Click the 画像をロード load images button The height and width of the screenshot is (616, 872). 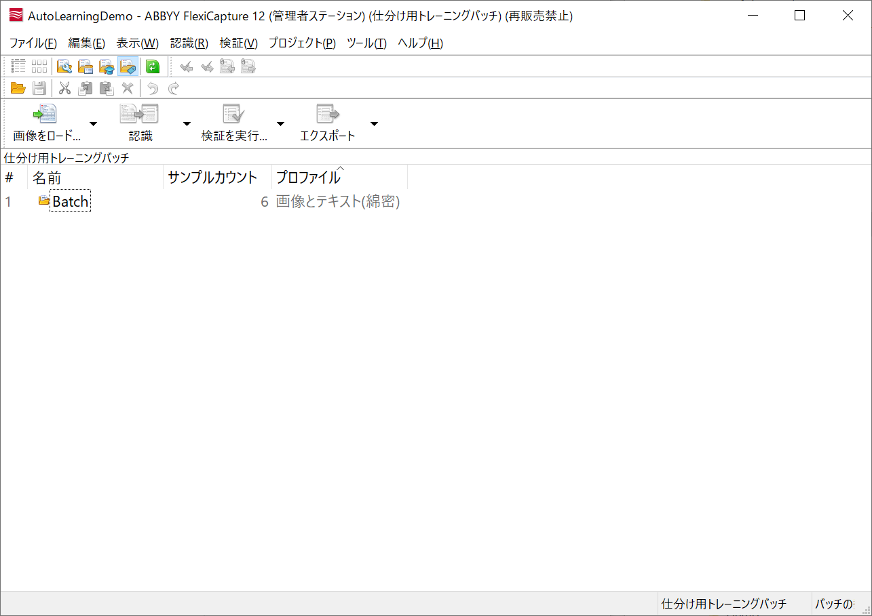[47, 123]
